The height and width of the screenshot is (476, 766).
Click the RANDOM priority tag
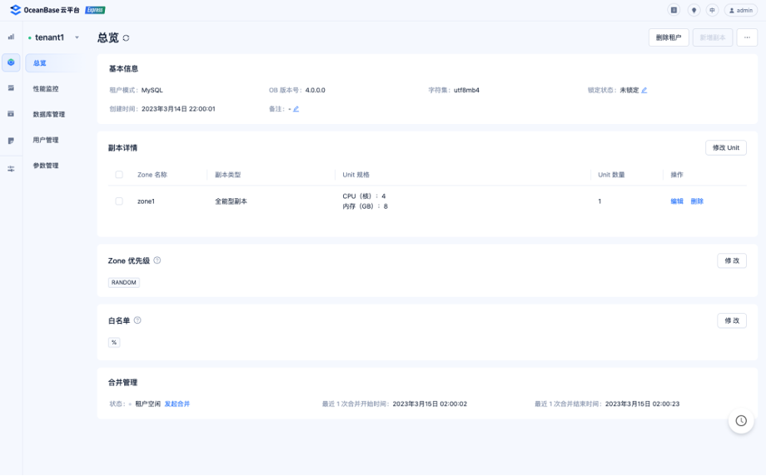coord(123,282)
